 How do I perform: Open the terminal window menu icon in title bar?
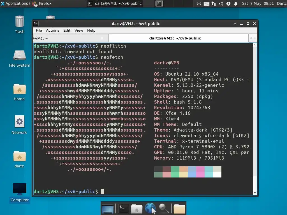click(36, 24)
